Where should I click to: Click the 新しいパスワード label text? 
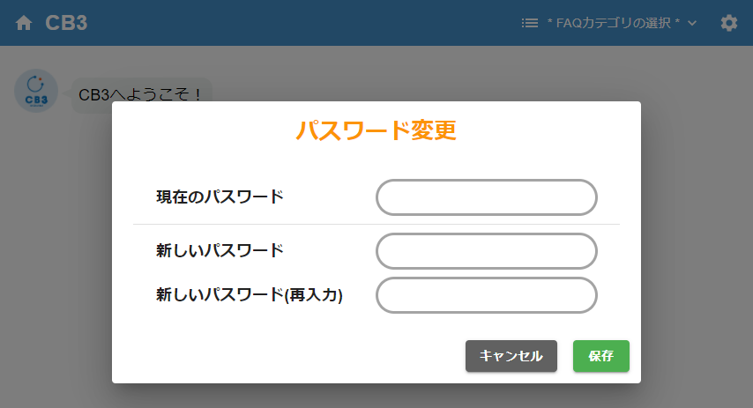coord(220,251)
